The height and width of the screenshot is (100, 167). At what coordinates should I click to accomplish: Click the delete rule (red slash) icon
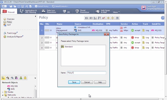(104, 18)
